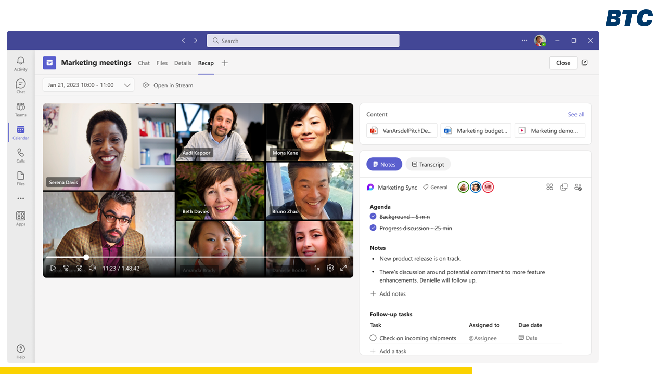The height and width of the screenshot is (374, 666).
Task: Show the Notes tab
Action: [x=384, y=164]
